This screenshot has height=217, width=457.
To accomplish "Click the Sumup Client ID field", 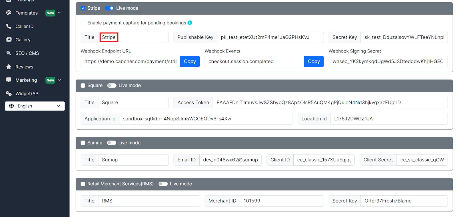I will pyautogui.click(x=324, y=160).
